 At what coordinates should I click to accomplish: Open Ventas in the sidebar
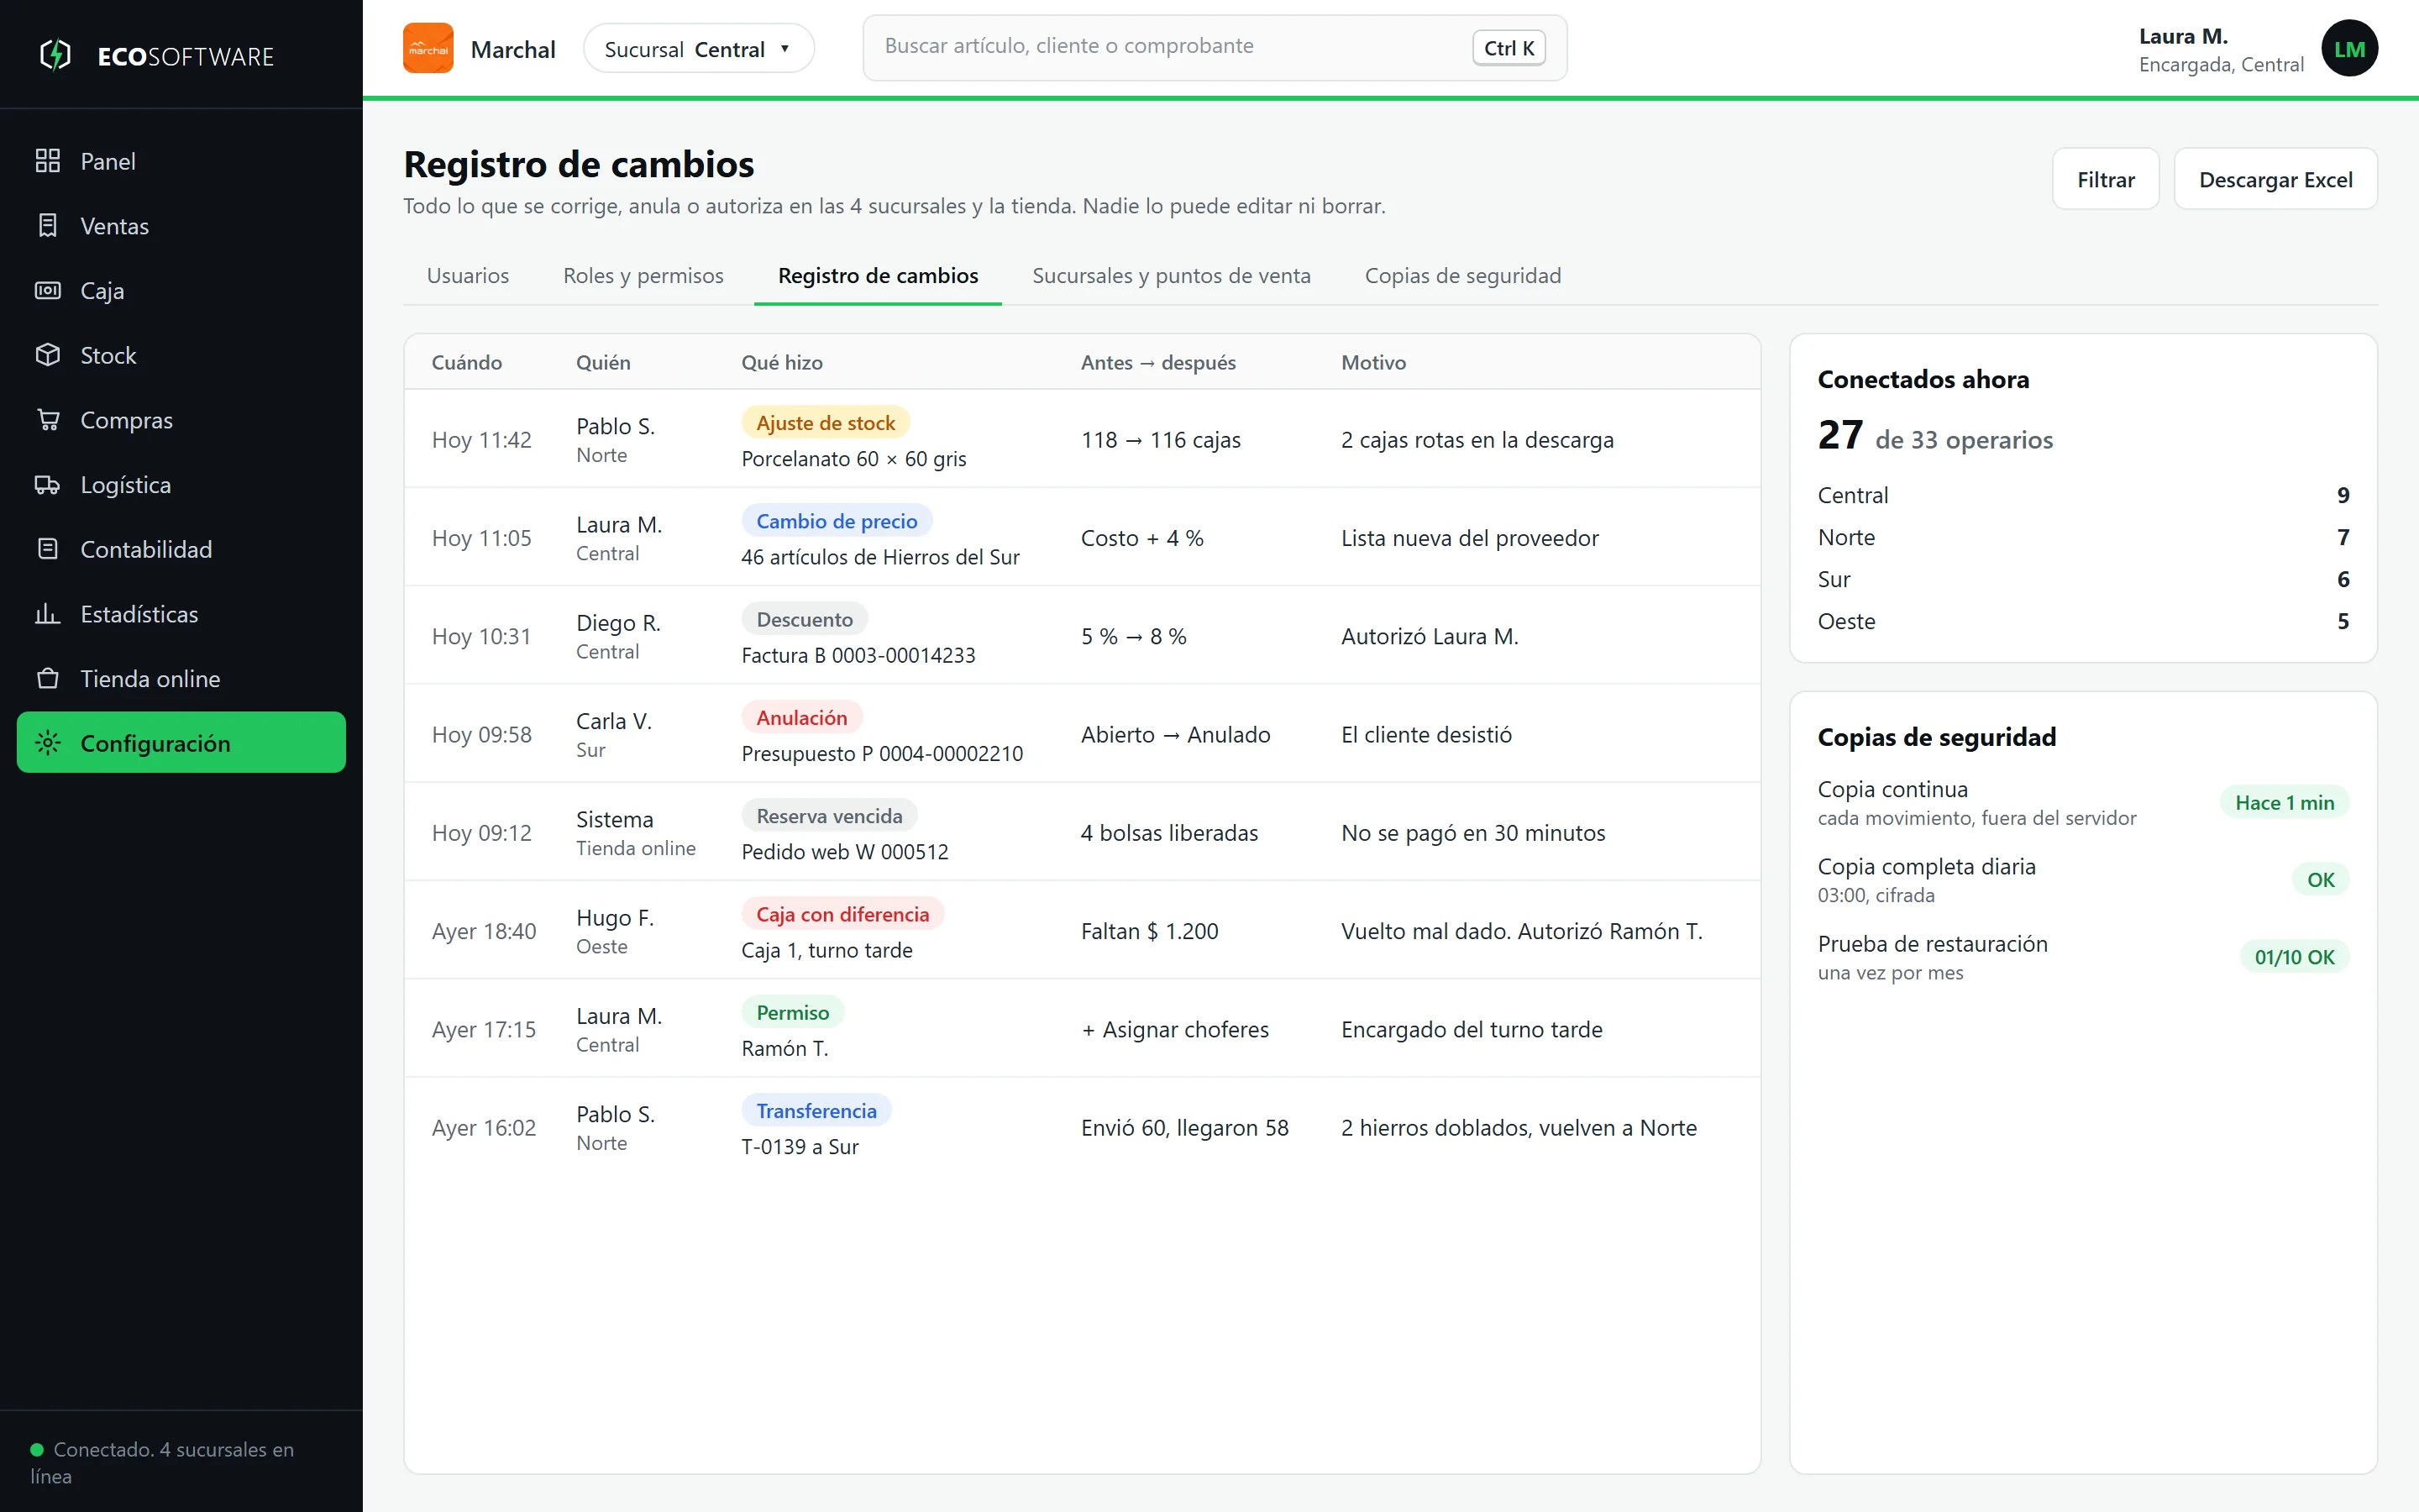181,226
